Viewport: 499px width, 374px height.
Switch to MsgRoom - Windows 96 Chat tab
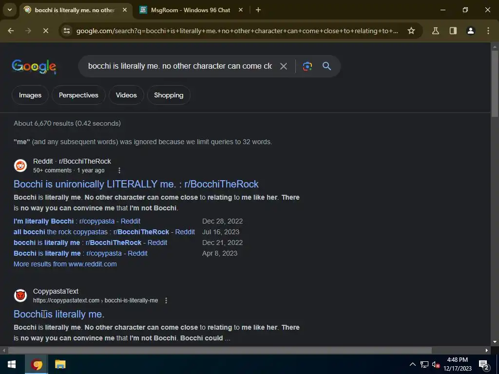[191, 10]
